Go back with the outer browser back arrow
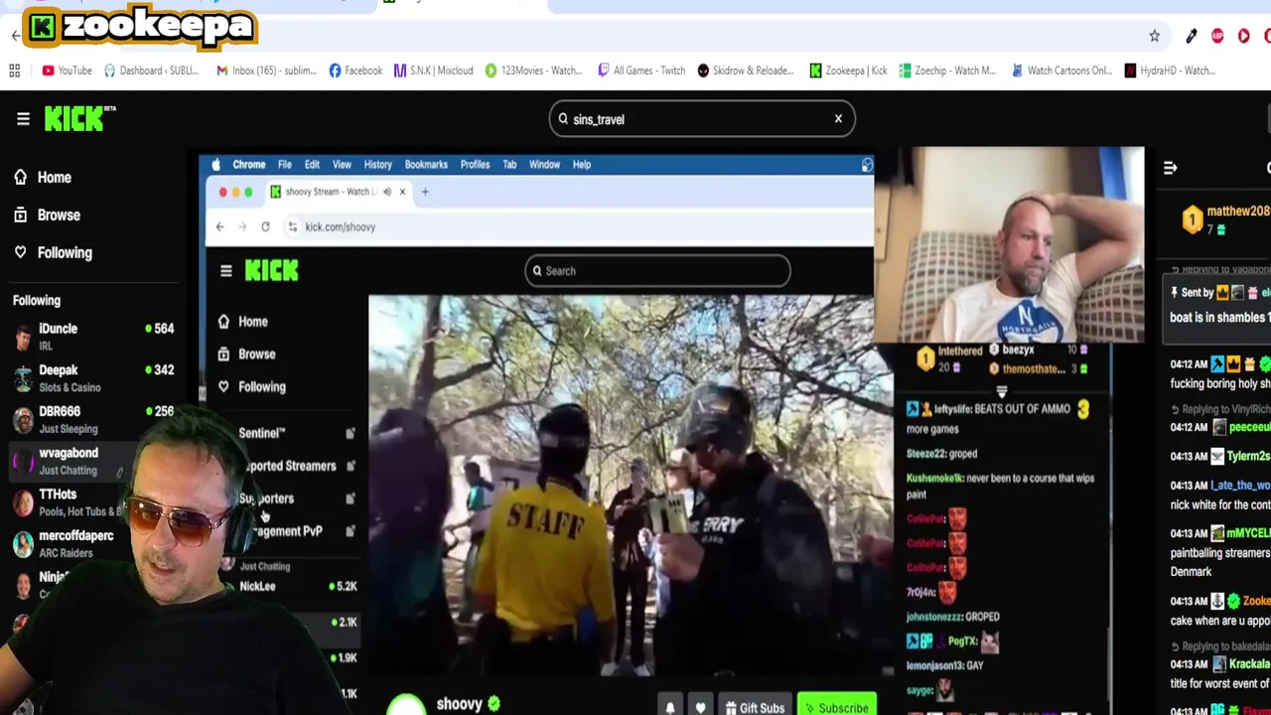 point(16,36)
